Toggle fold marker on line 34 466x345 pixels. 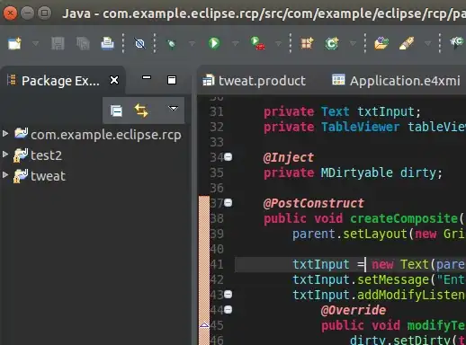[229, 156]
